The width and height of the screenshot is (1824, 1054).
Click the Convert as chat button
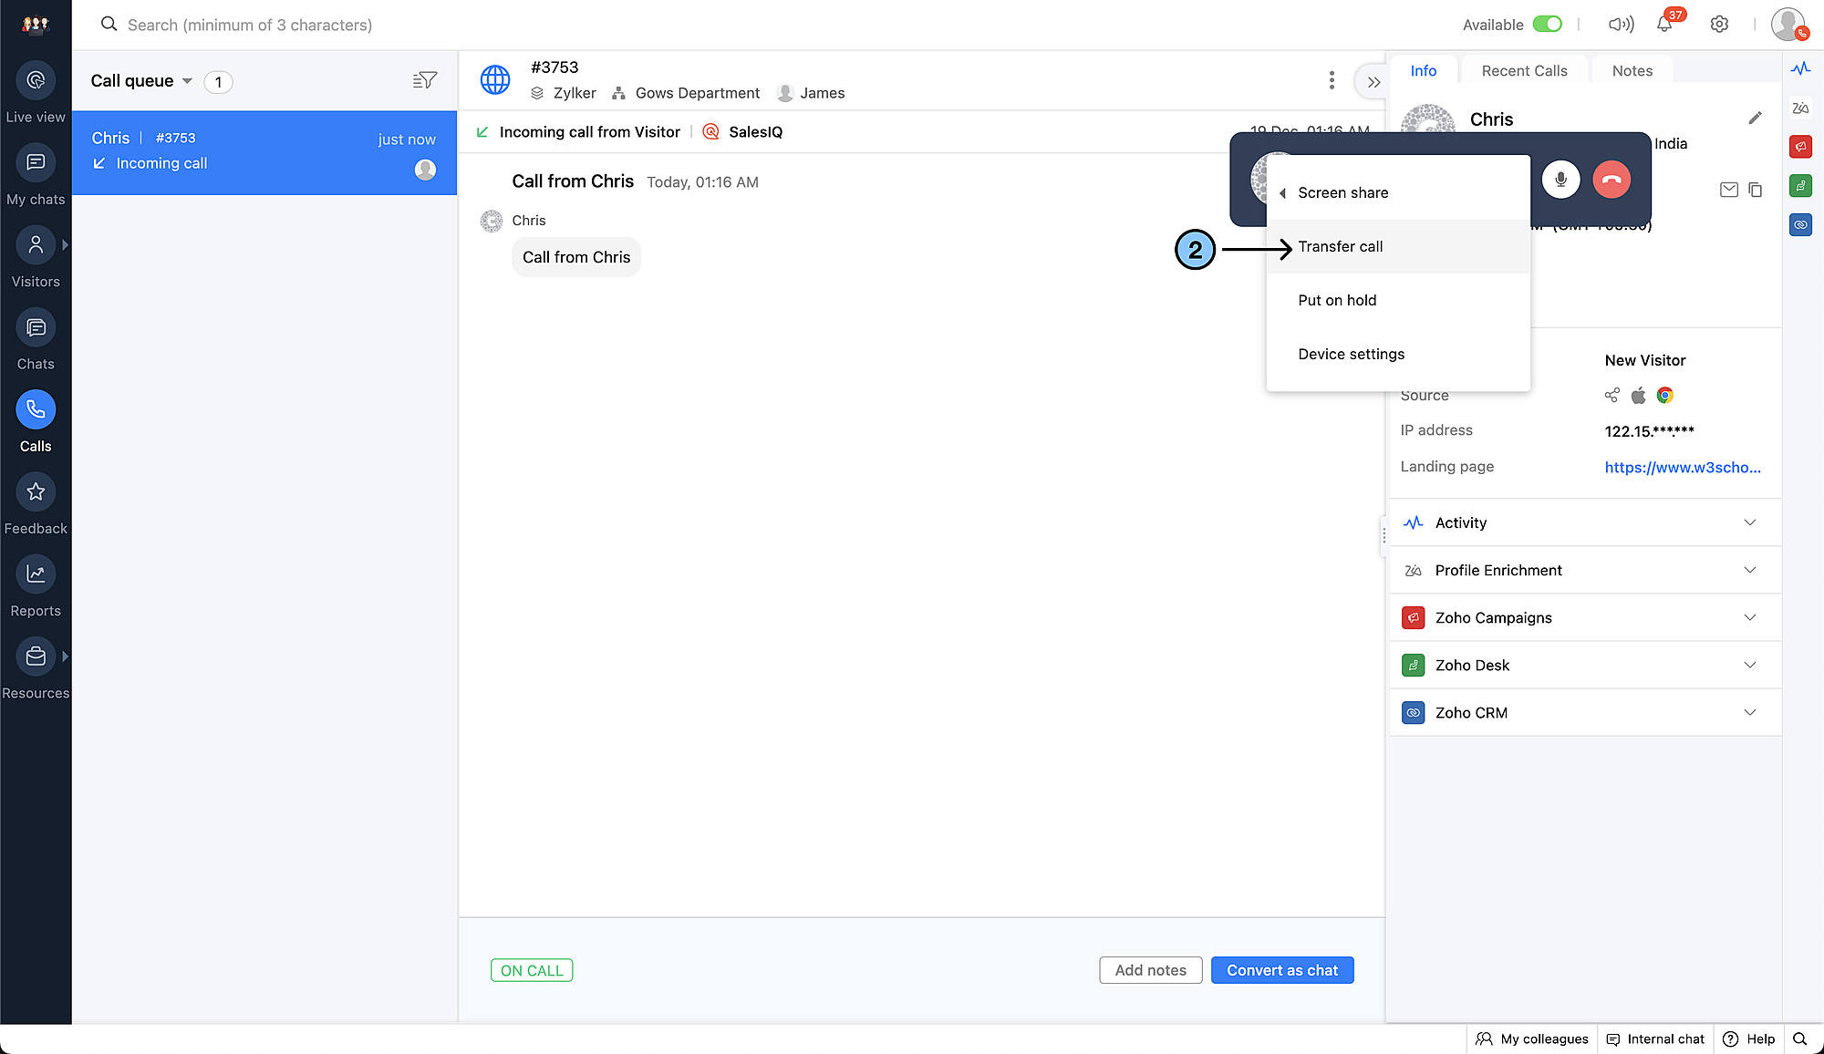point(1281,970)
